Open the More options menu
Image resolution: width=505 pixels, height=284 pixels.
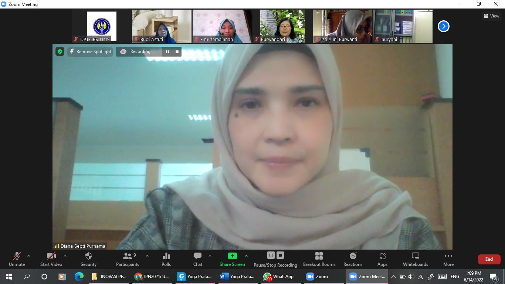[x=448, y=259]
